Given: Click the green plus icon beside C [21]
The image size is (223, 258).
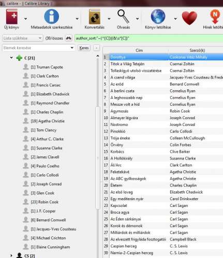Looking at the screenshot, I should pos(19,58).
